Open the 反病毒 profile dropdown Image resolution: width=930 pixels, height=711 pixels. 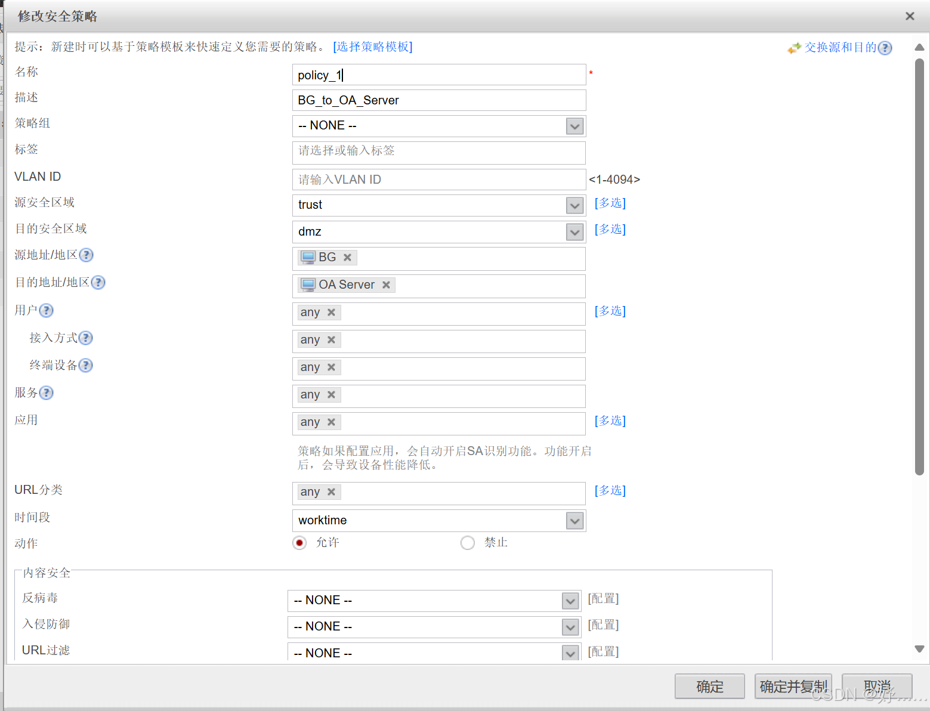click(570, 601)
